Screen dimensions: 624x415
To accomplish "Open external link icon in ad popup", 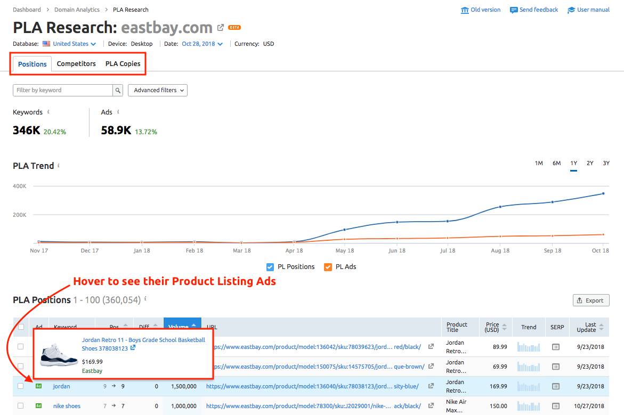I will click(133, 348).
